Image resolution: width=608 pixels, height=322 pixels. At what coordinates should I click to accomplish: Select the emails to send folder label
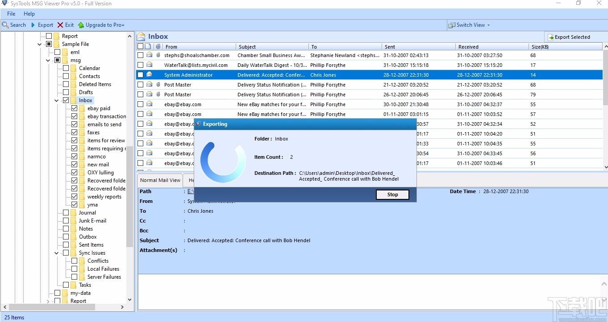(x=104, y=124)
